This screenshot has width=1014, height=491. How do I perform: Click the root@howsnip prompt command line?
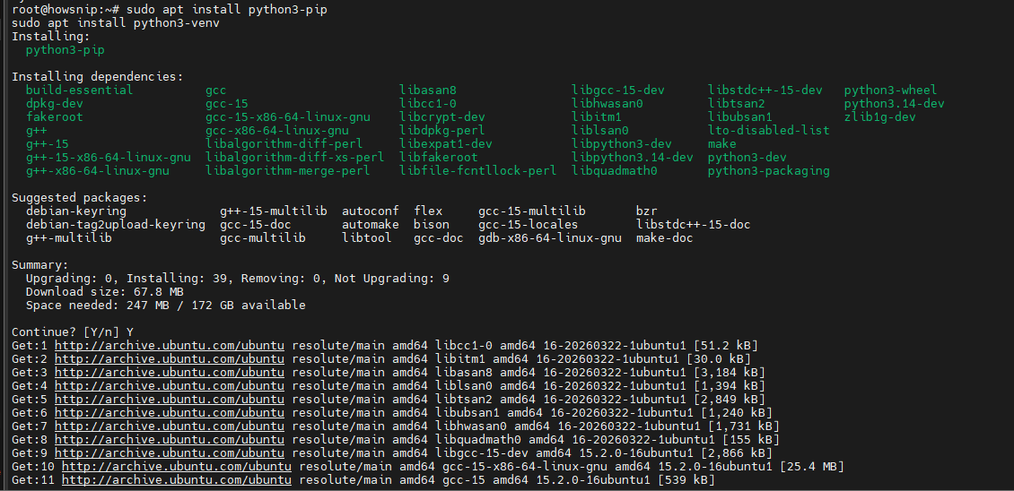tap(170, 10)
